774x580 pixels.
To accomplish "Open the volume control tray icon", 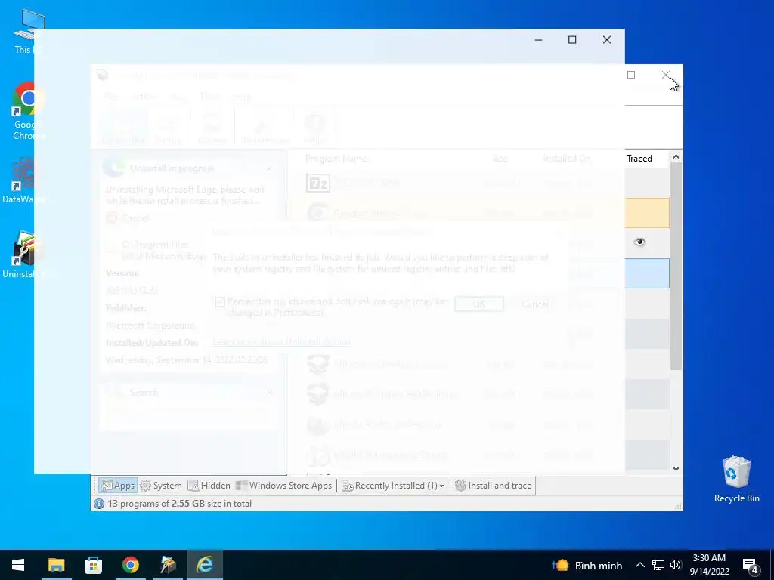I will coord(676,565).
